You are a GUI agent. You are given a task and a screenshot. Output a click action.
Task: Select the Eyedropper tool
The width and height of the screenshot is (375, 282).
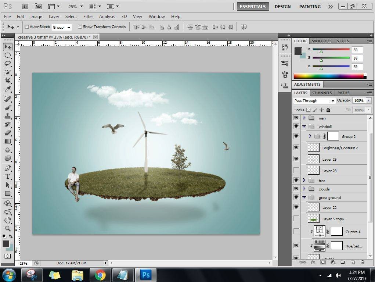pyautogui.click(x=8, y=89)
